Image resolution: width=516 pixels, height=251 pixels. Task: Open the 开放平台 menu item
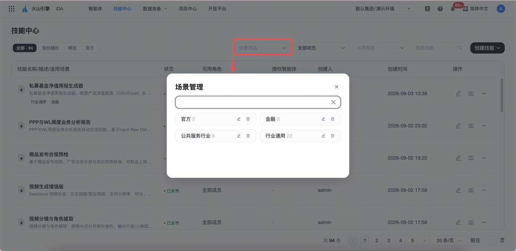click(217, 8)
